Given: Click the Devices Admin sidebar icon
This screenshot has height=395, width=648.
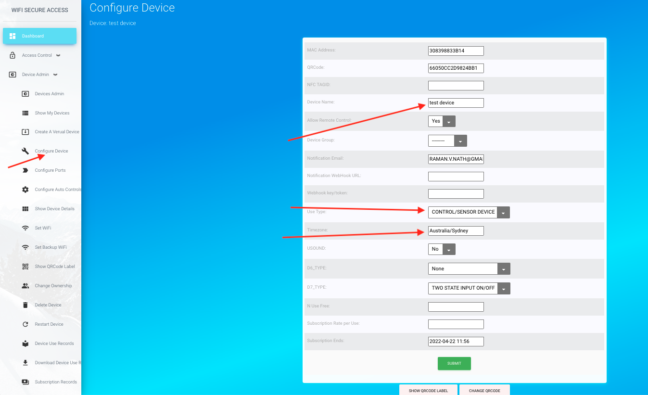Looking at the screenshot, I should [25, 94].
